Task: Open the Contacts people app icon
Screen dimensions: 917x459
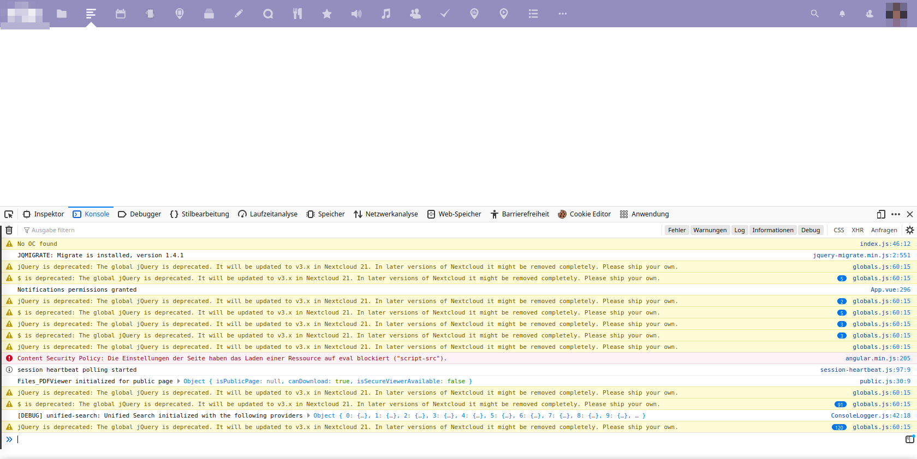Action: pos(415,14)
